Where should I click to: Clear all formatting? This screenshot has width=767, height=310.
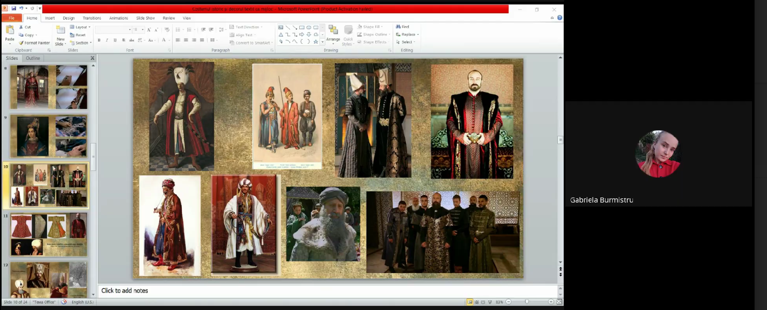[x=167, y=29]
